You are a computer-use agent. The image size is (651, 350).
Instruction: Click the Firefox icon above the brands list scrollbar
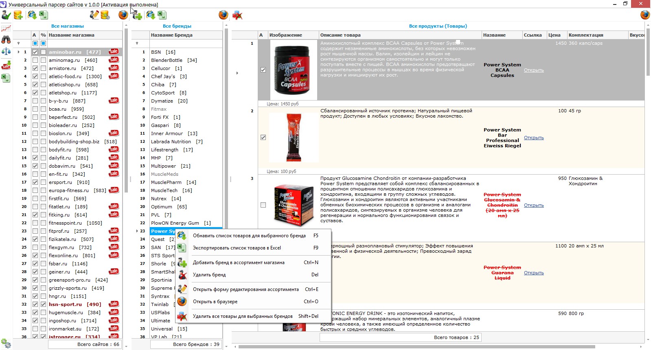pos(224,15)
